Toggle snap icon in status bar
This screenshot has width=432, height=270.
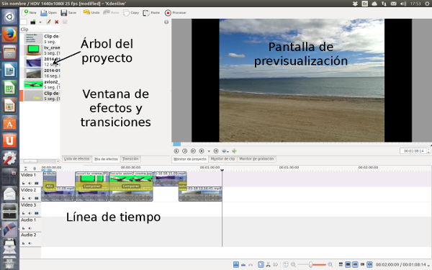click(x=369, y=265)
